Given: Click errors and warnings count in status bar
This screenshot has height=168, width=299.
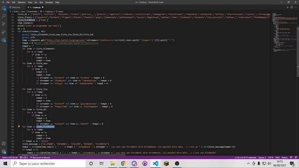Looking at the screenshot, I should (x=24, y=158).
